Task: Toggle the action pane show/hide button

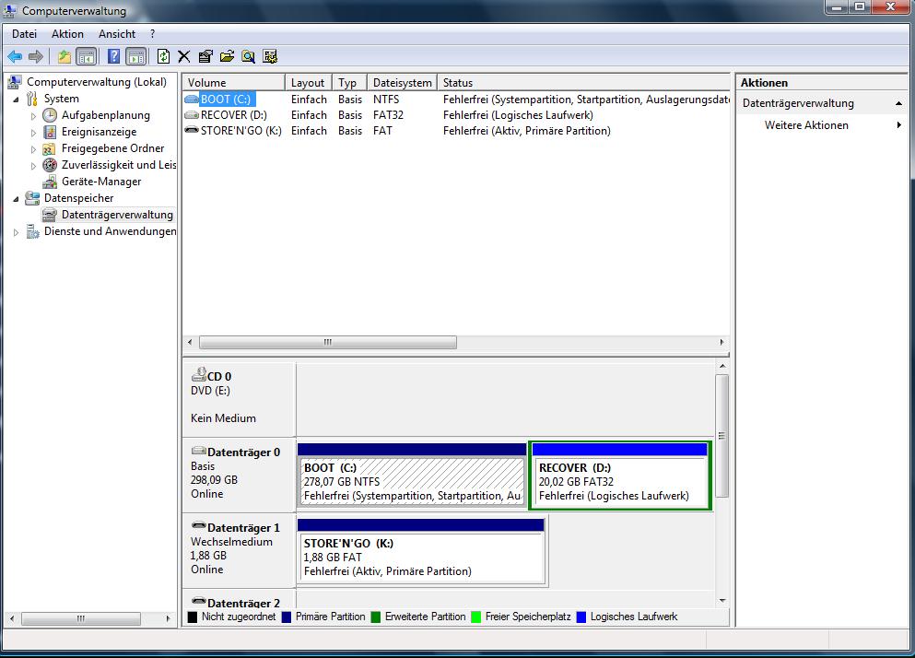Action: 135,56
